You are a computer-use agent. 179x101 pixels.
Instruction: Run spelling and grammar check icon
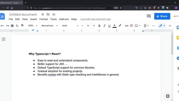coord(17,26)
